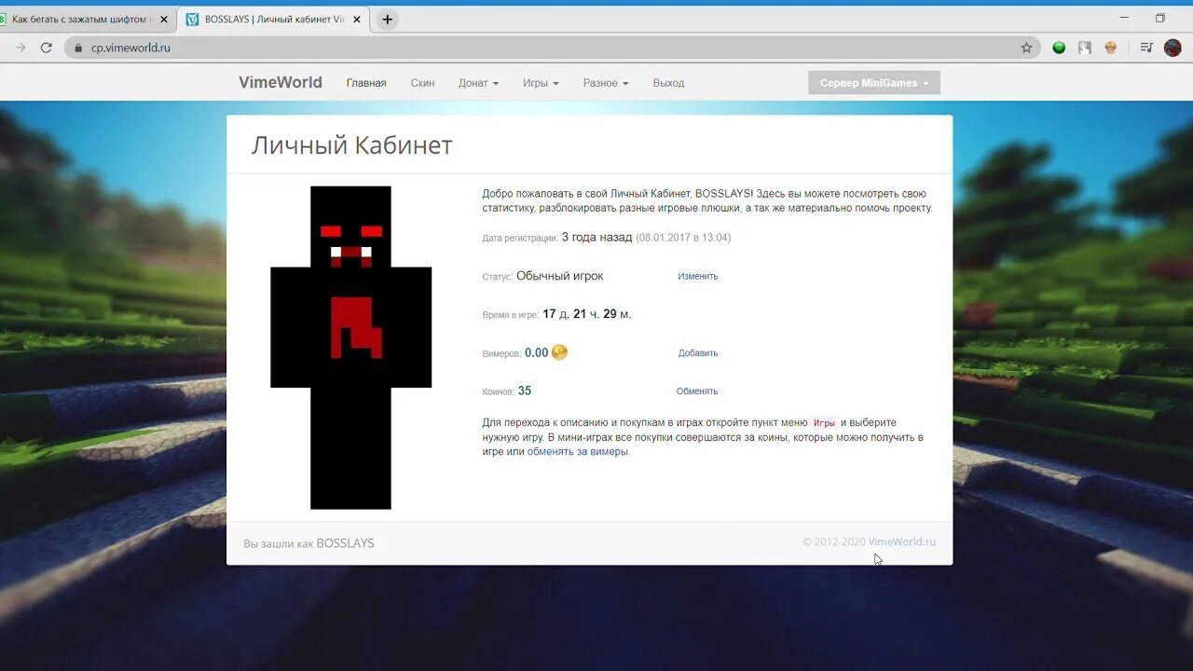Close the BOSSLAYS Личный кабинет tab
Screen dimensions: 1193x671
[358, 20]
